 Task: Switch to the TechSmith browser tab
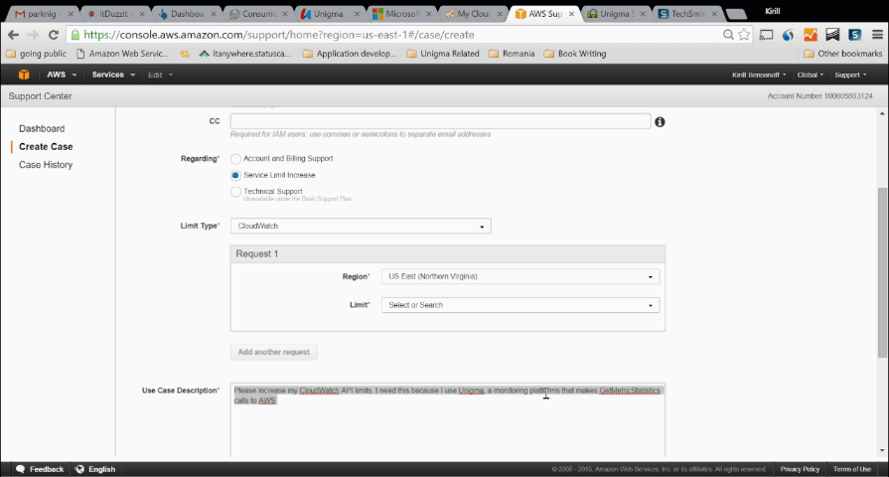point(687,14)
